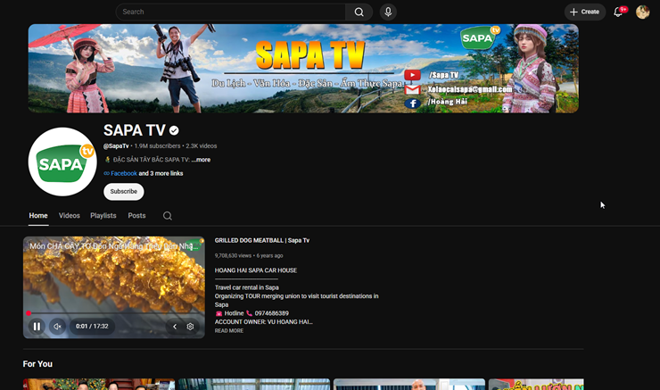Focus the Search input field
This screenshot has height=390, width=660.
[231, 12]
